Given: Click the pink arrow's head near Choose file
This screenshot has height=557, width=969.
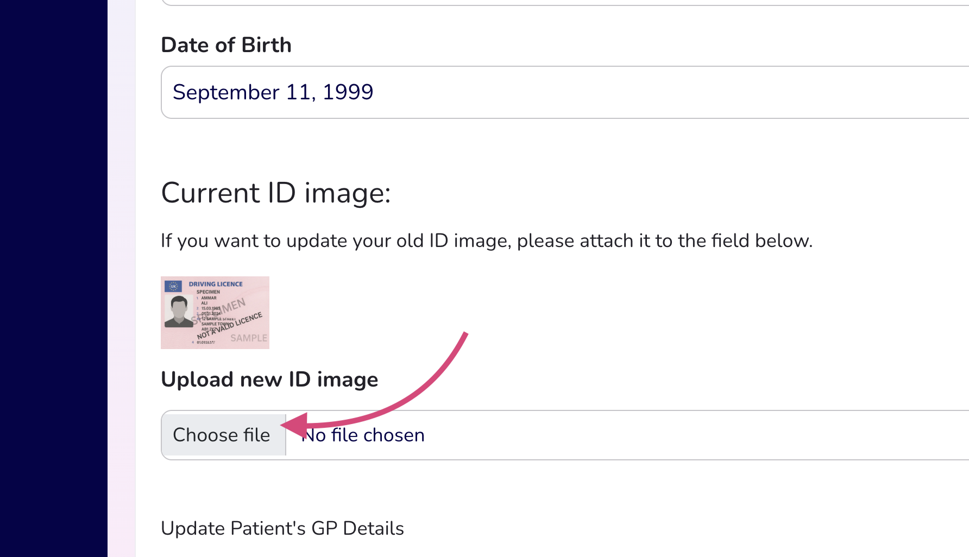Looking at the screenshot, I should (295, 425).
